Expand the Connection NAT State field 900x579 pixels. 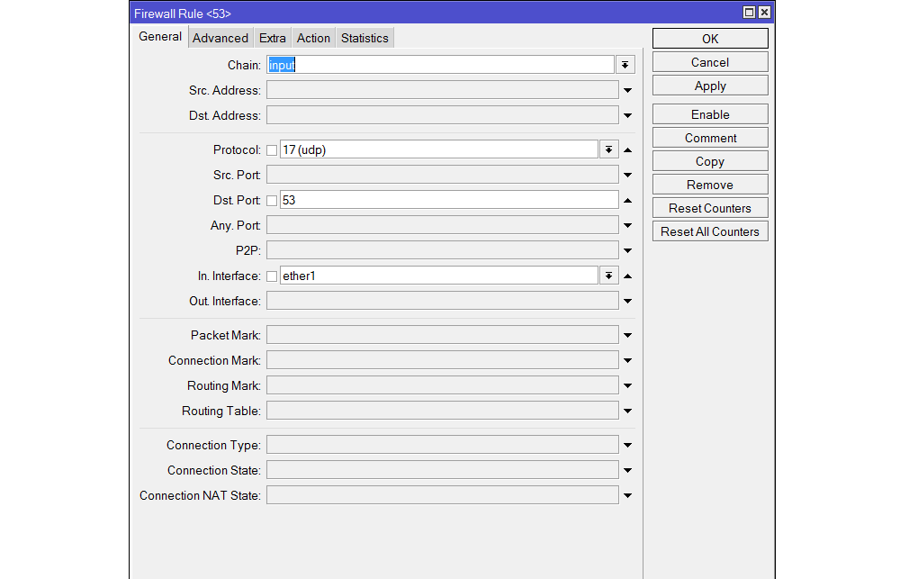(x=628, y=496)
